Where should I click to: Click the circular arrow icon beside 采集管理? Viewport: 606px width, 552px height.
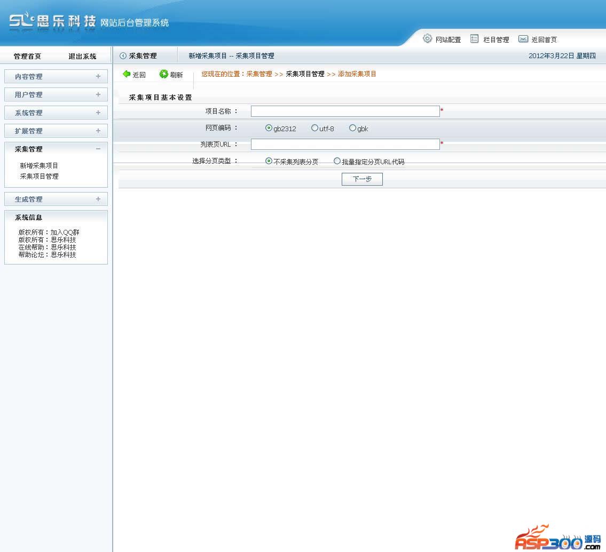tap(123, 55)
